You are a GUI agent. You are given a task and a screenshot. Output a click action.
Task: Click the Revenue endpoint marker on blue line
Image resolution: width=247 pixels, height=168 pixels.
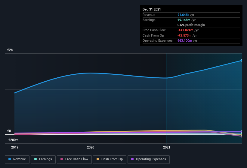[242, 60]
